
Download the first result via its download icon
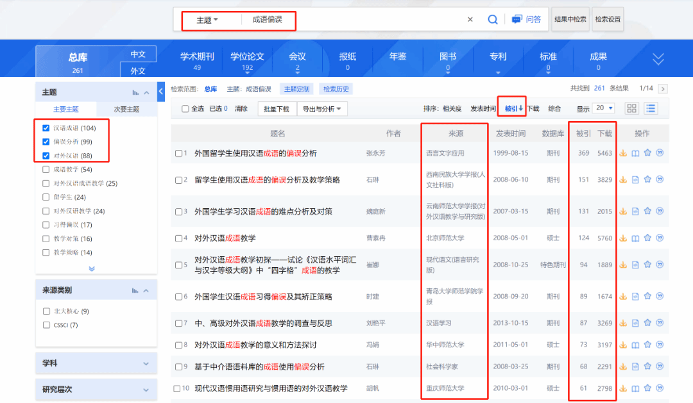click(x=622, y=153)
